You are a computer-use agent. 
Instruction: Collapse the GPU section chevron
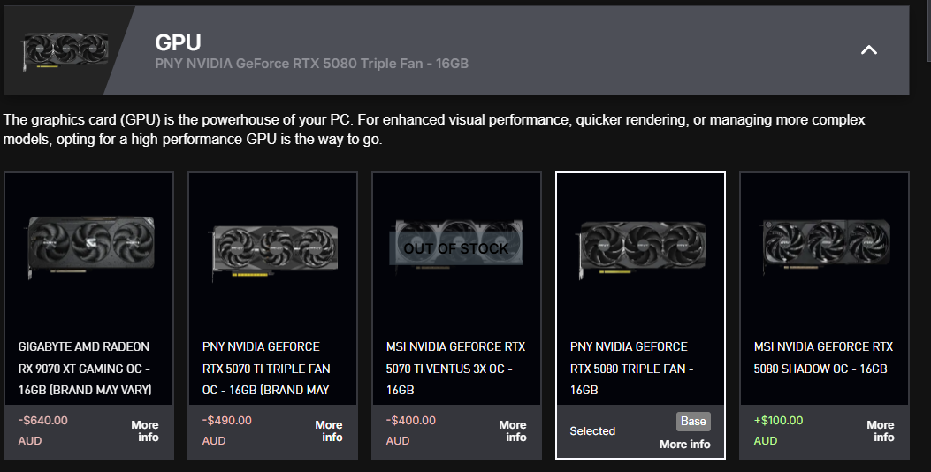(868, 49)
